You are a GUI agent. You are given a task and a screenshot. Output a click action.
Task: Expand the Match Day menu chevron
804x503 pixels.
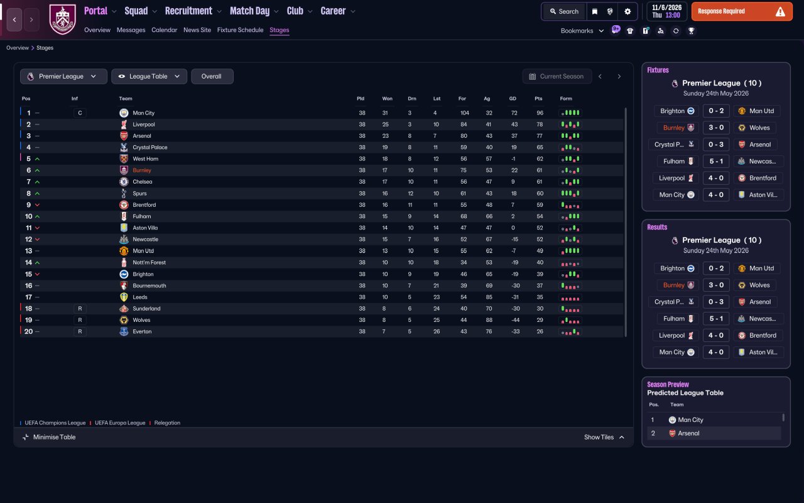point(276,11)
